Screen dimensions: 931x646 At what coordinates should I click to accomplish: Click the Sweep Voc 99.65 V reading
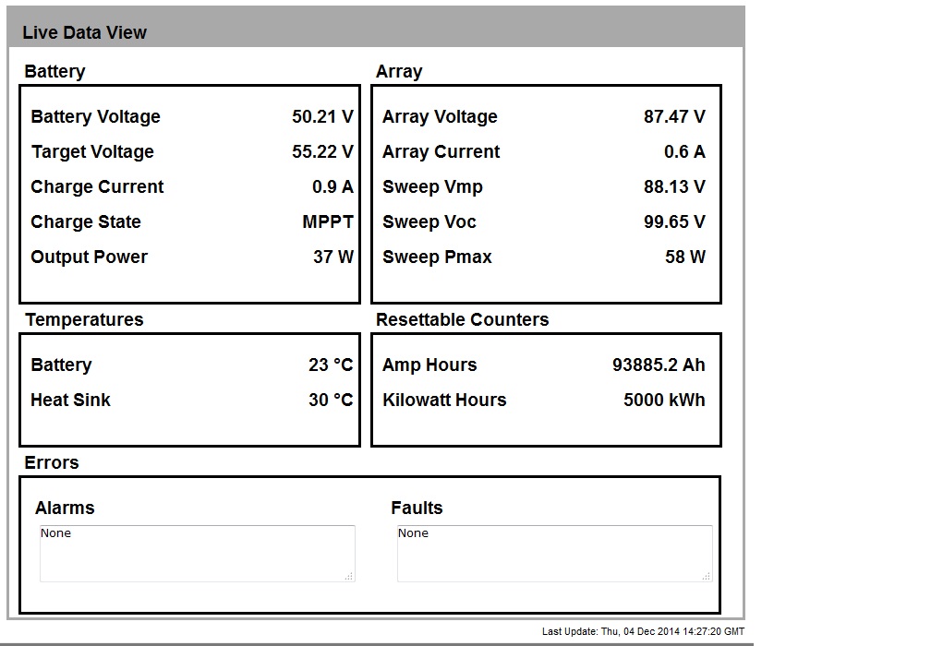pos(674,221)
